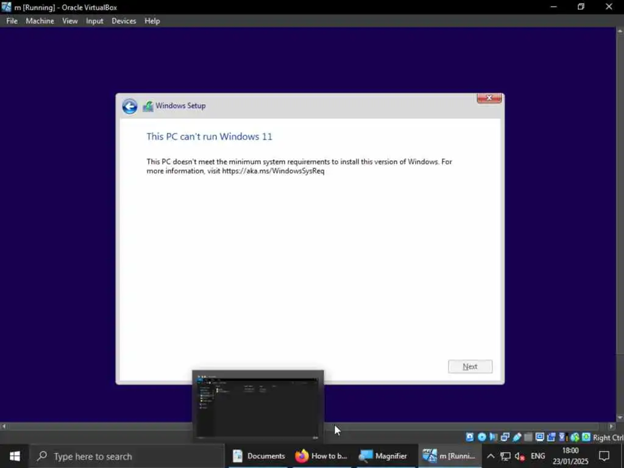The width and height of the screenshot is (624, 468).
Task: Click the display monitor status icon
Action: (x=540, y=437)
